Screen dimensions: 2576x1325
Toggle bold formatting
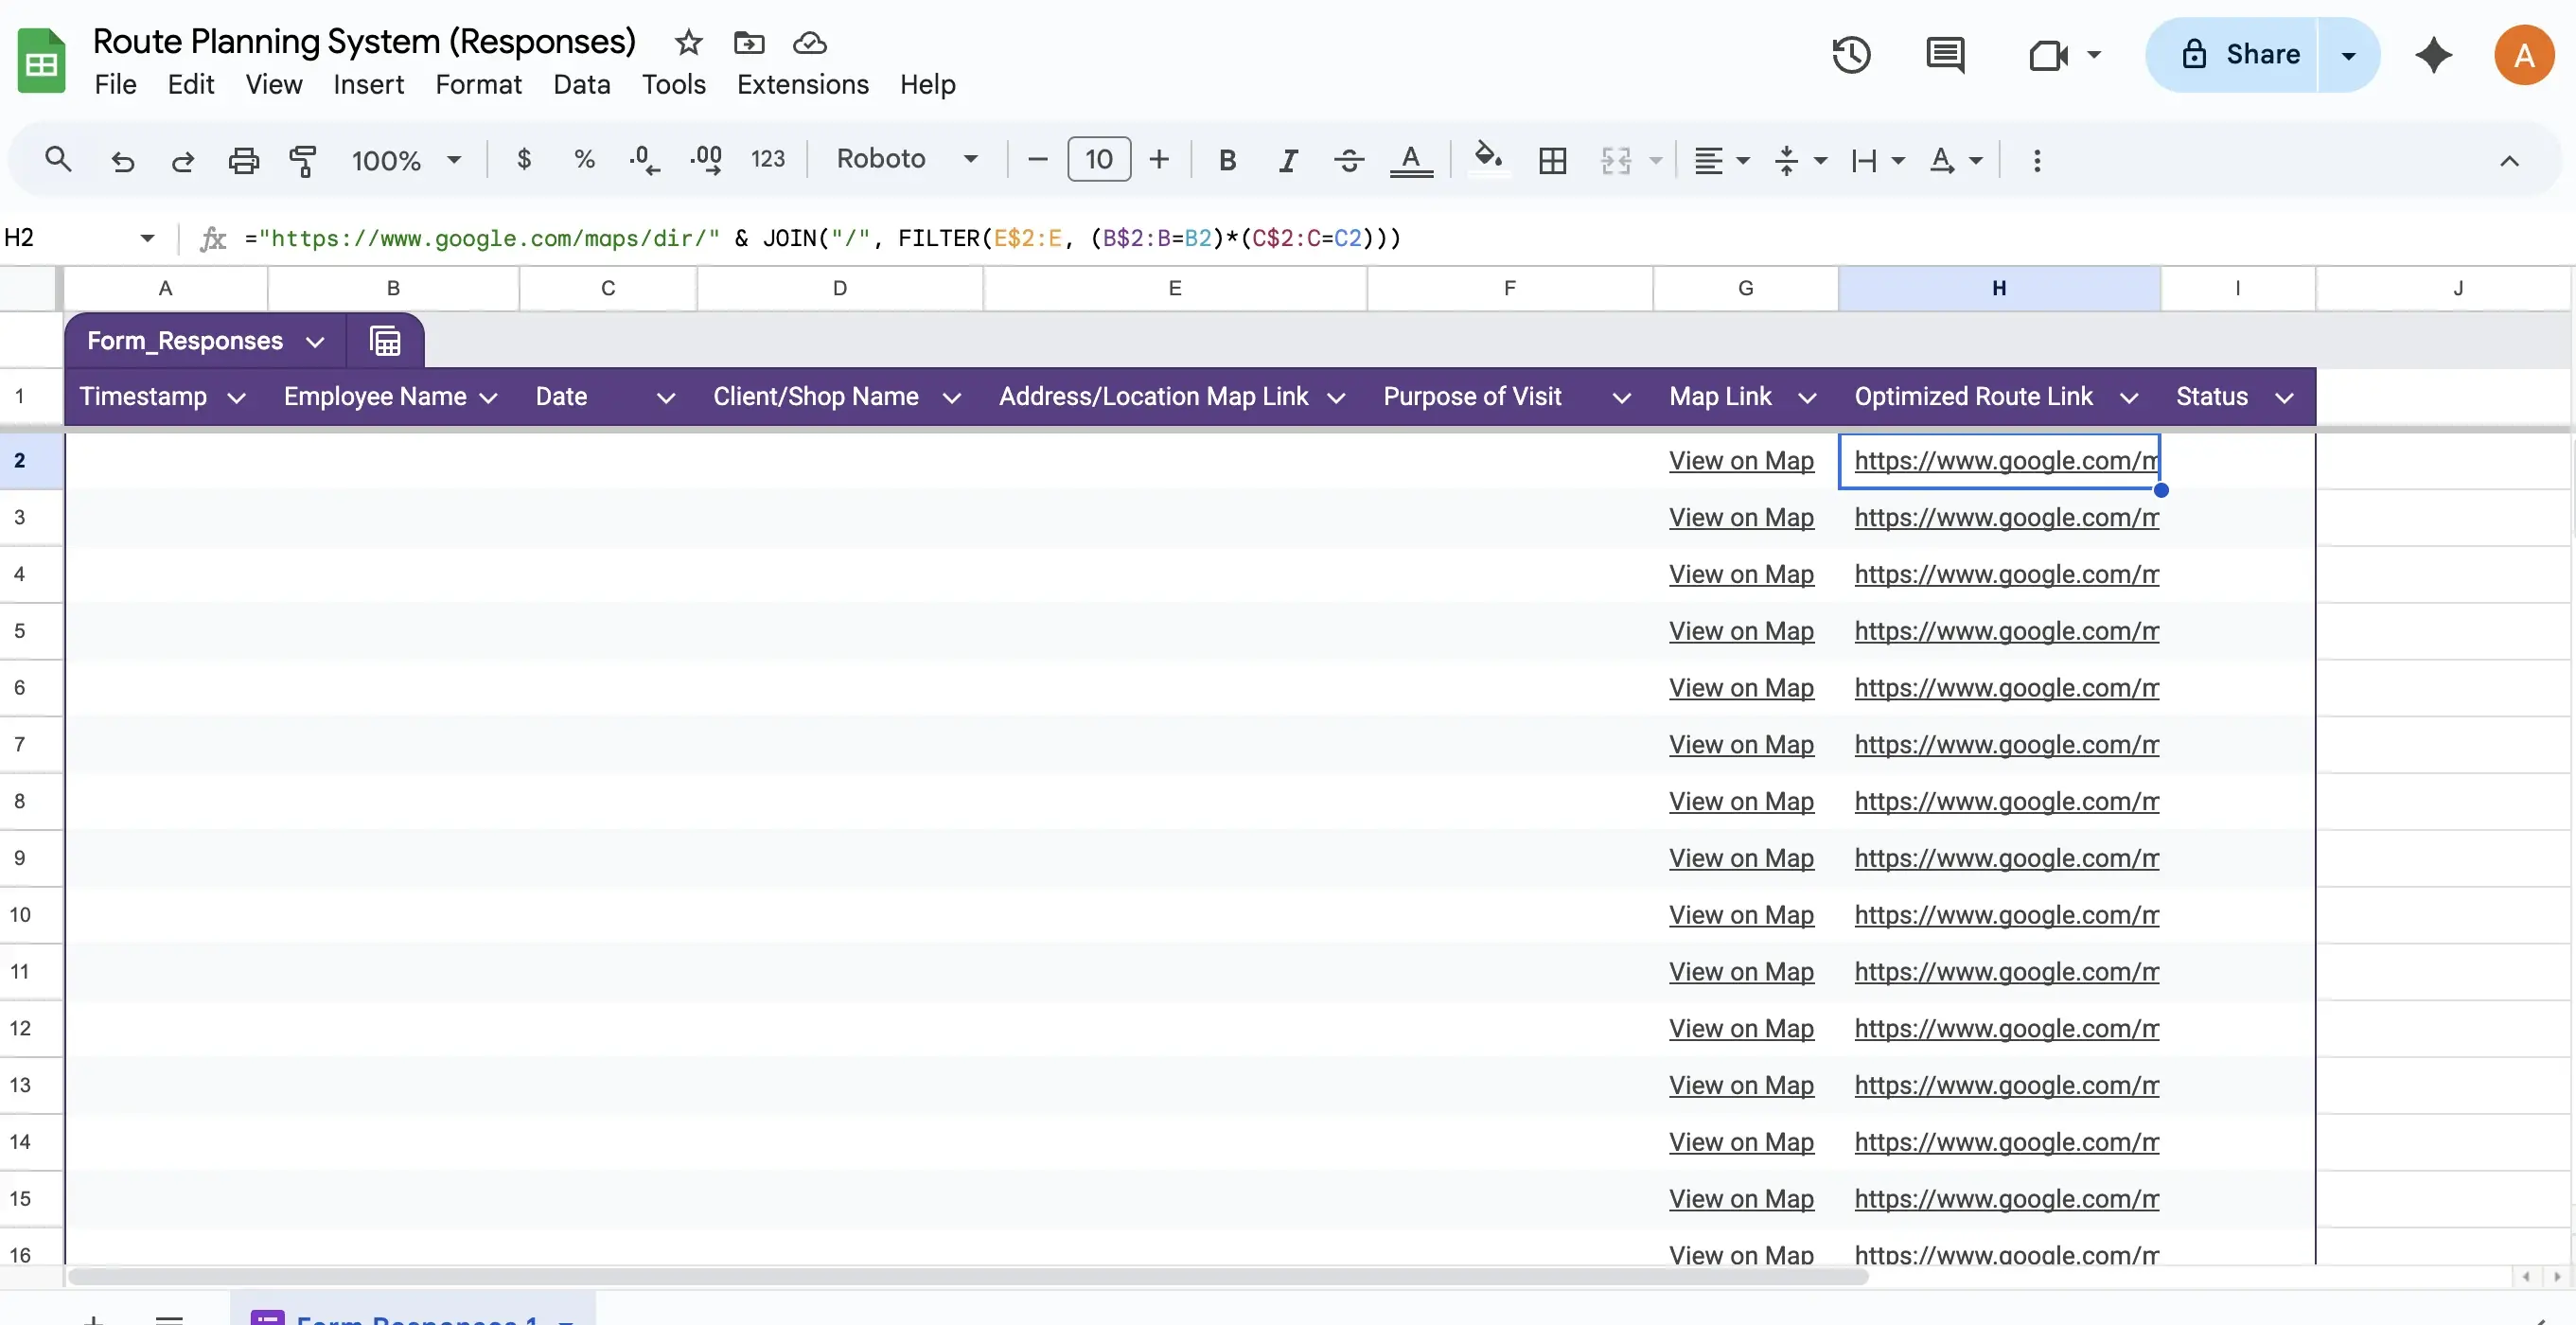[x=1227, y=159]
